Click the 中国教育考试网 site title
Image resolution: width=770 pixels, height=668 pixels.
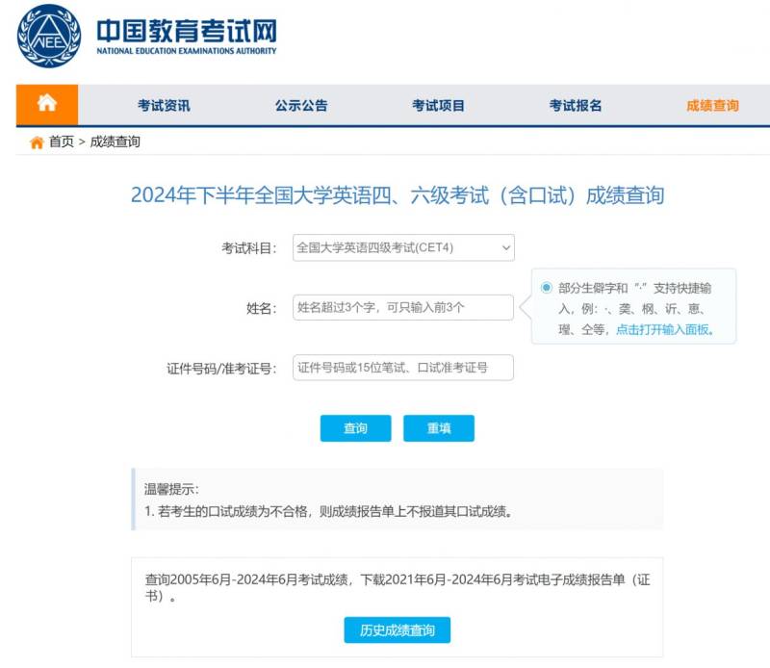point(187,31)
